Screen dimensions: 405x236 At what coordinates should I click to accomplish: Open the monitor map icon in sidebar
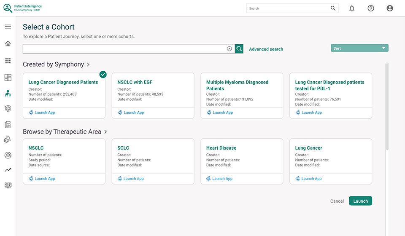tap(8, 185)
